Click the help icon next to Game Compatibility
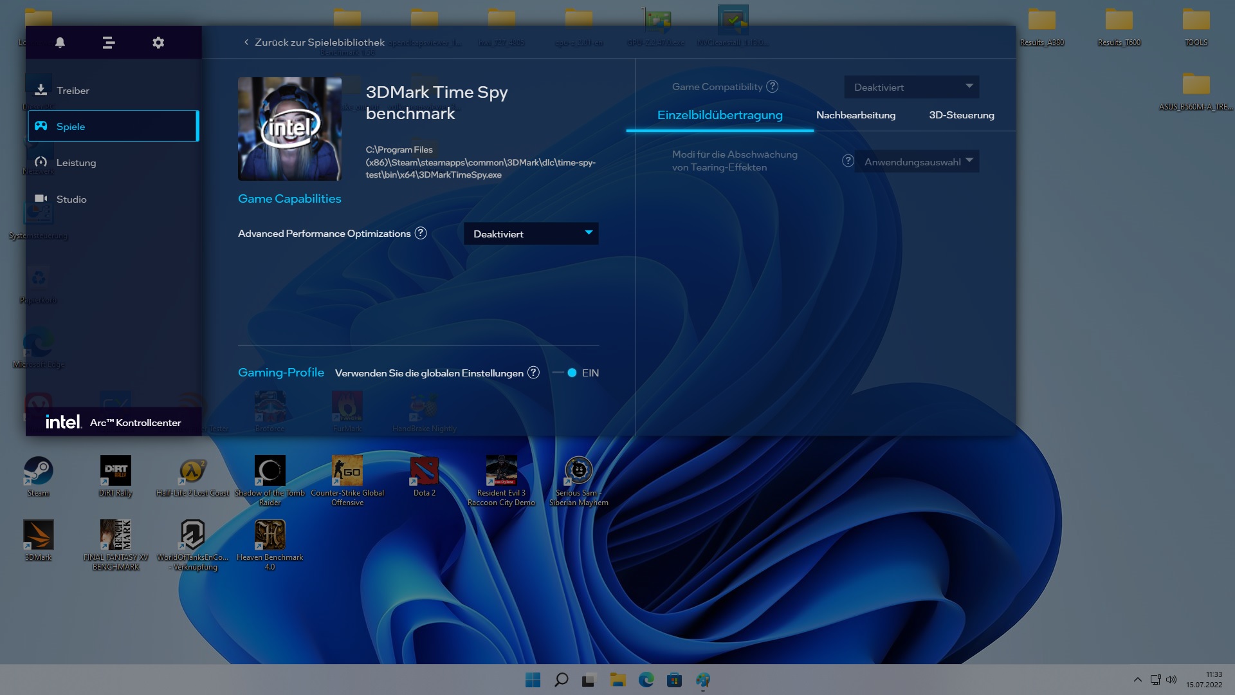The width and height of the screenshot is (1235, 695). 773,87
